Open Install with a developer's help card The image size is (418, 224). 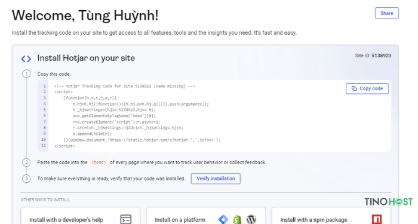tap(80, 216)
